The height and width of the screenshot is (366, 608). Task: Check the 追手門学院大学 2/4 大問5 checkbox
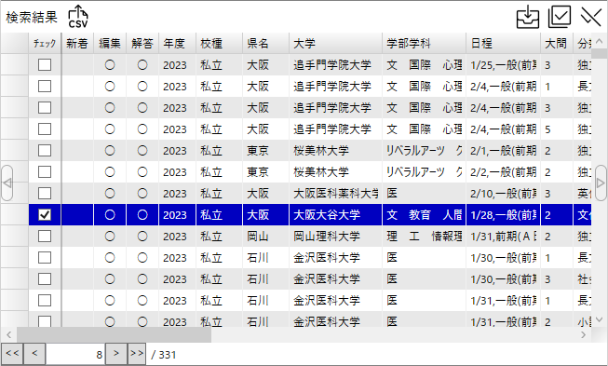coord(45,129)
